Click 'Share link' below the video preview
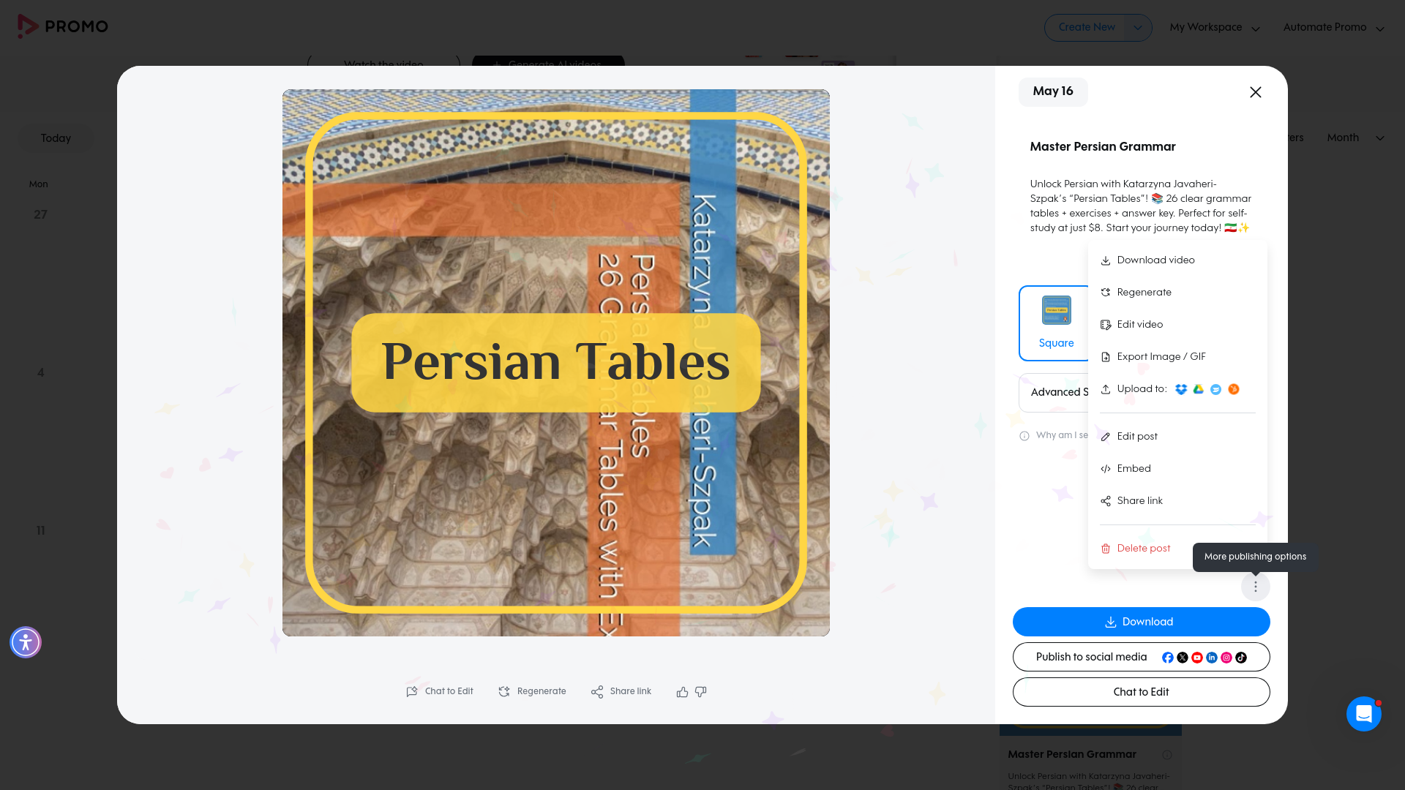This screenshot has height=790, width=1405. [621, 691]
